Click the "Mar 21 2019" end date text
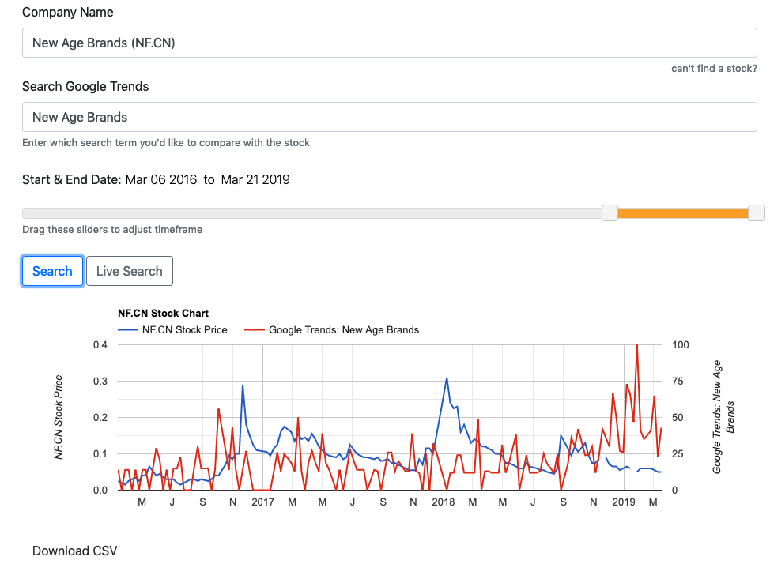 pos(255,179)
